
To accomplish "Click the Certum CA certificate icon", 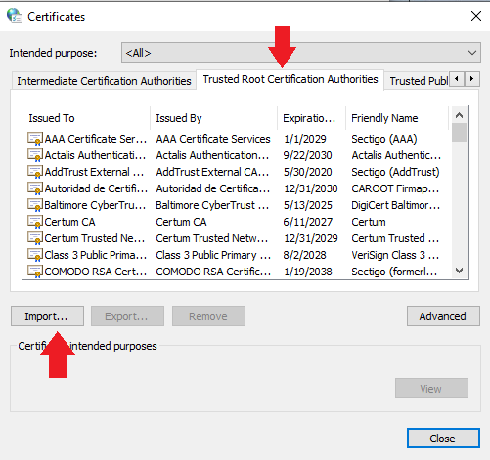I will [x=35, y=222].
